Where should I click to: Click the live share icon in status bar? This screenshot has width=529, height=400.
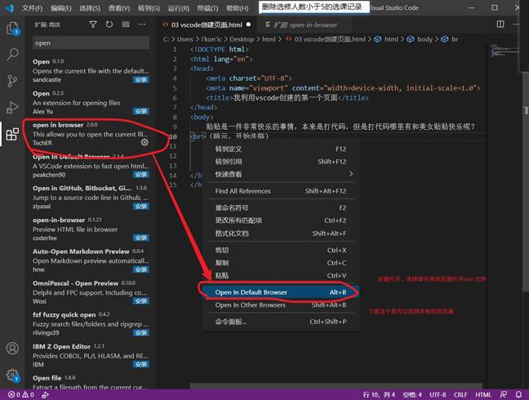coord(45,394)
